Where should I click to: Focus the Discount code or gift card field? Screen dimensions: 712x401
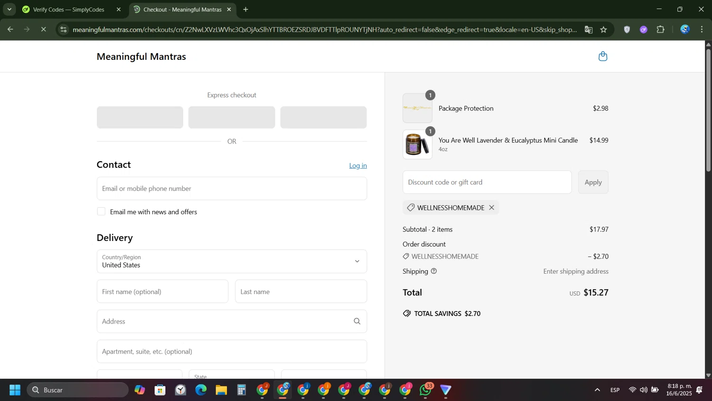click(487, 182)
